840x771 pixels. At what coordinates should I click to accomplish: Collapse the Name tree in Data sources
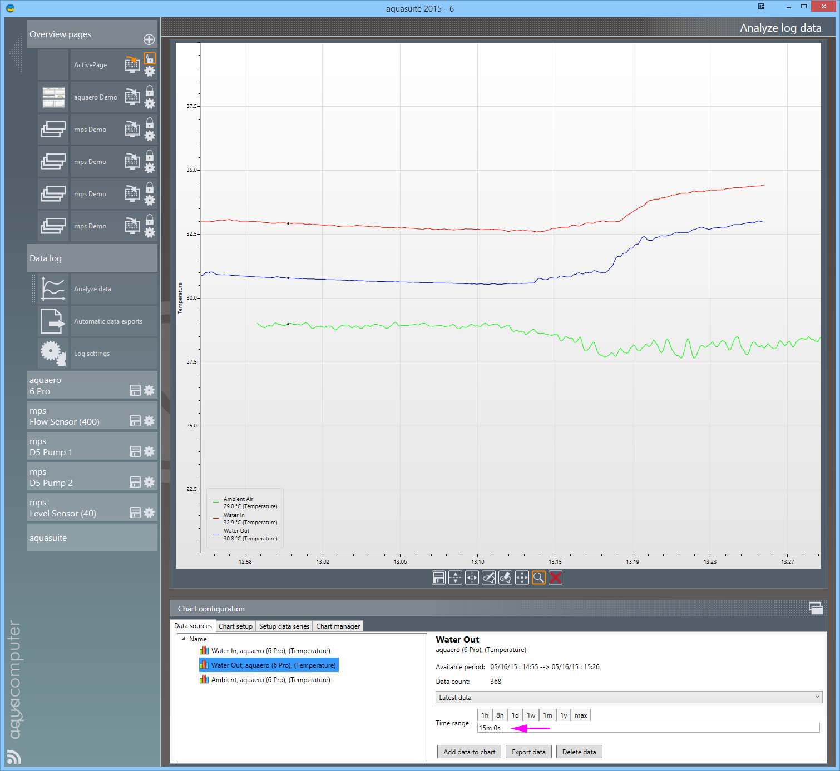(184, 639)
